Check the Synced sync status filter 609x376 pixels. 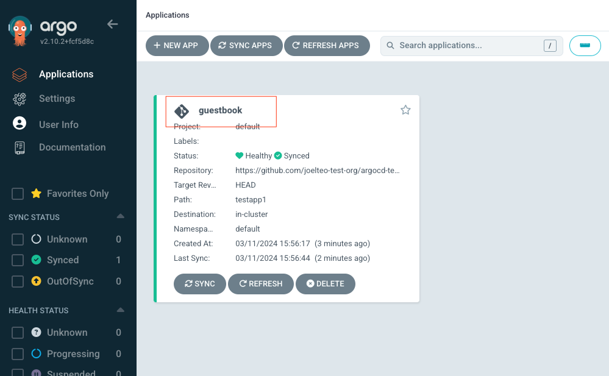(x=17, y=260)
